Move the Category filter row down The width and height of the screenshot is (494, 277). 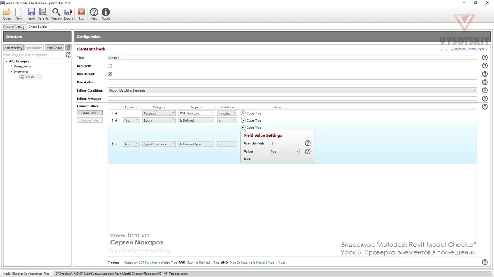click(116, 113)
